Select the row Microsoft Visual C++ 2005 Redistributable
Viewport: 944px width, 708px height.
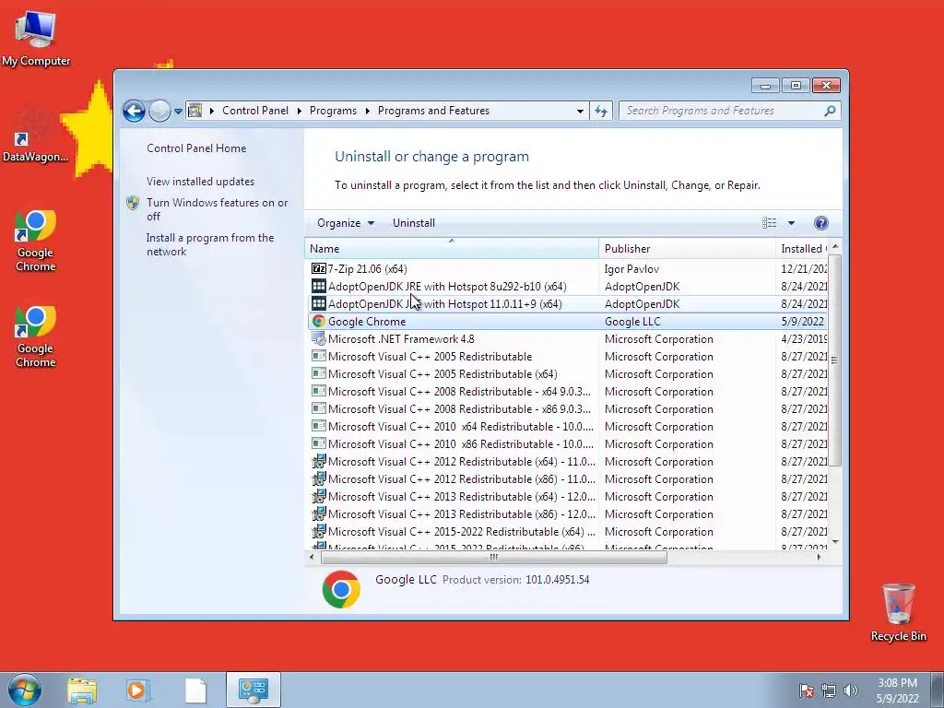[x=568, y=356]
